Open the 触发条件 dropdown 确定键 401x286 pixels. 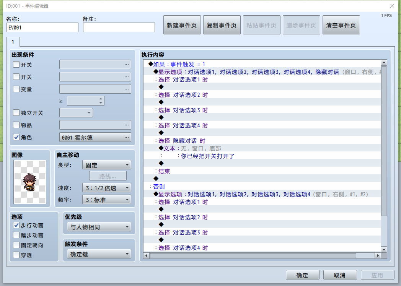click(99, 254)
